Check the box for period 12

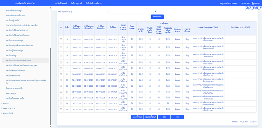pos(61,109)
